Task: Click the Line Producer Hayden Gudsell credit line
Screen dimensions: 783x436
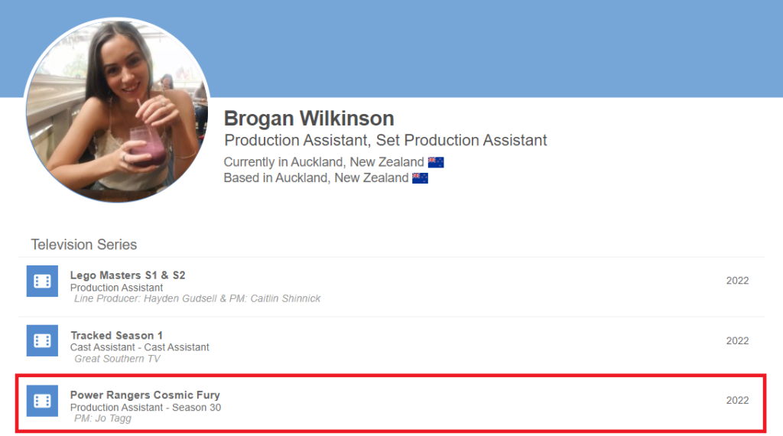Action: 197,298
